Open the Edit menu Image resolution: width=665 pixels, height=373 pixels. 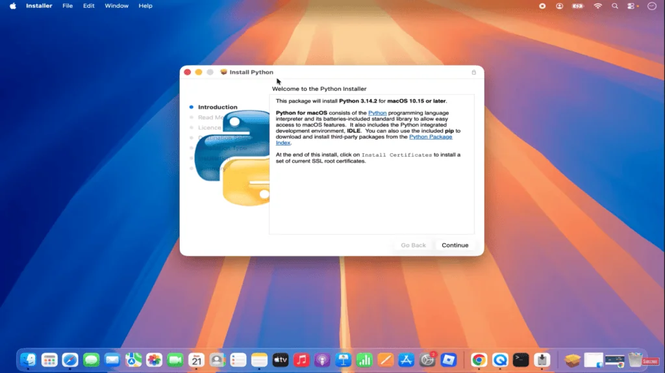coord(88,6)
